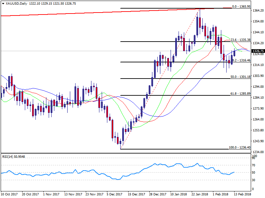Click the current price tag 1326.75
Viewport: 265px width, 198px height.
point(258,51)
